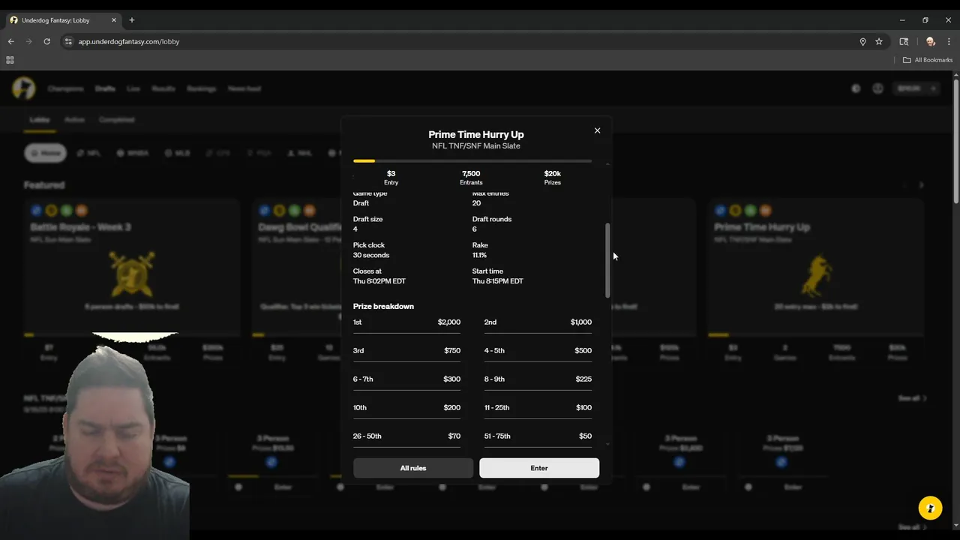The width and height of the screenshot is (960, 540).
Task: Open a new browser tab
Action: 131,20
